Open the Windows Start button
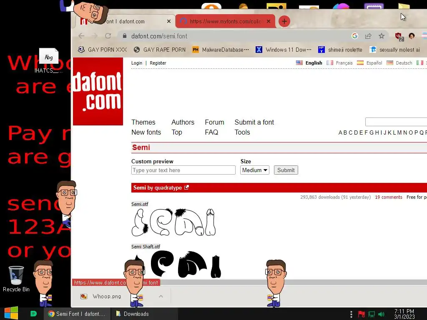Screen dimensions: 427x320 (x=11, y=314)
